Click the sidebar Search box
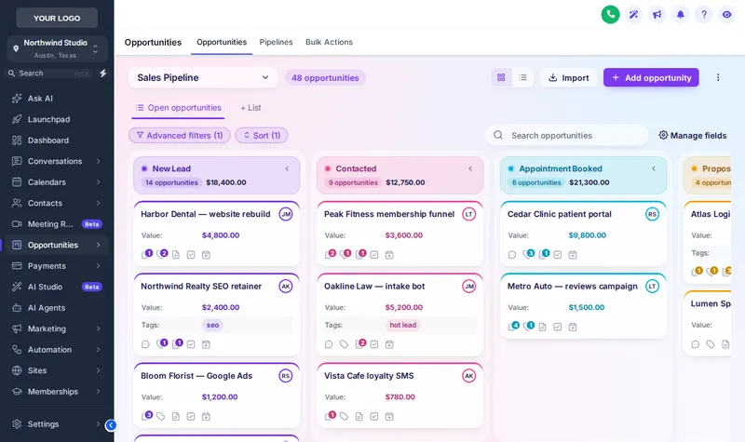745x442 pixels. coord(50,74)
